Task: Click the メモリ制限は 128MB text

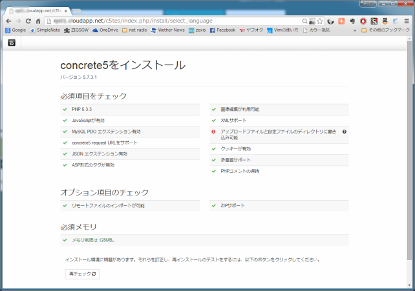Action: coord(93,240)
